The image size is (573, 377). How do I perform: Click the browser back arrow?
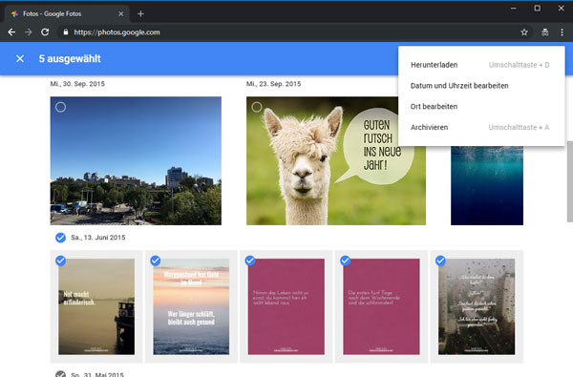[11, 32]
